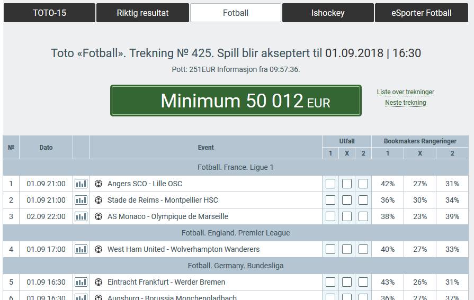Check outcome 1 box for Eintracht Frankfurt match
Image resolution: width=474 pixels, height=300 pixels.
pyautogui.click(x=330, y=282)
